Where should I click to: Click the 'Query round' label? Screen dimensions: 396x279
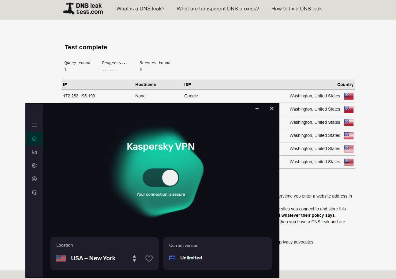pos(77,62)
